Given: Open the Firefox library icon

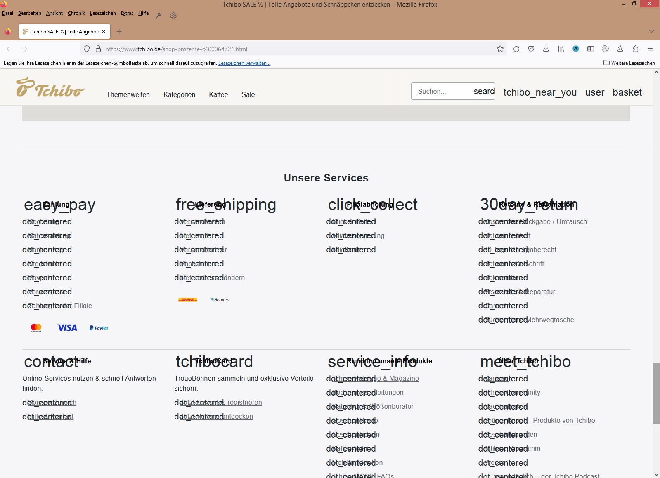Looking at the screenshot, I should click(x=561, y=49).
